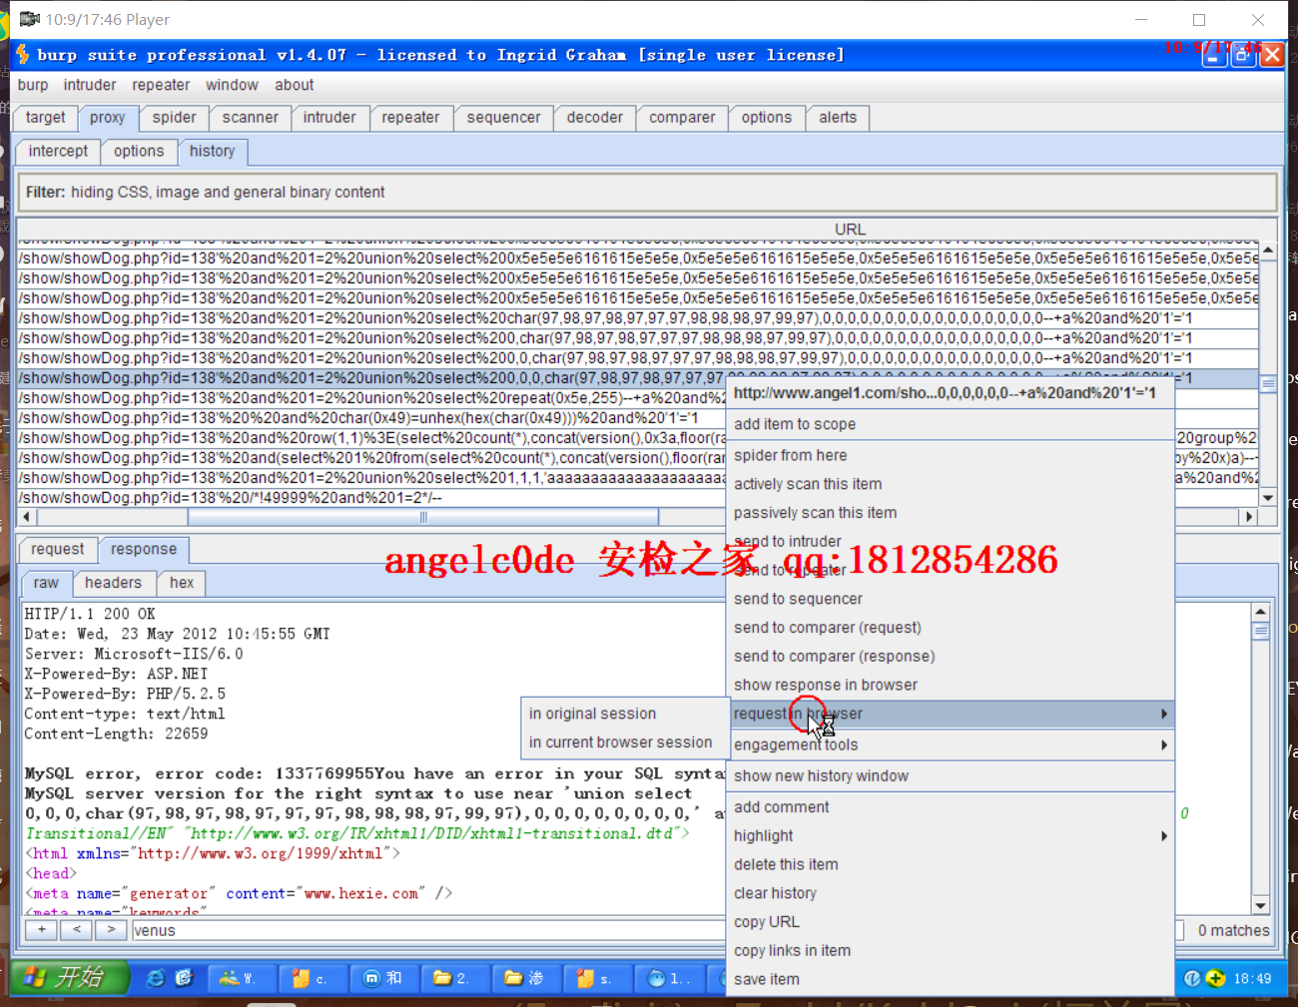Open the burp menu
This screenshot has width=1298, height=1007.
[x=33, y=86]
